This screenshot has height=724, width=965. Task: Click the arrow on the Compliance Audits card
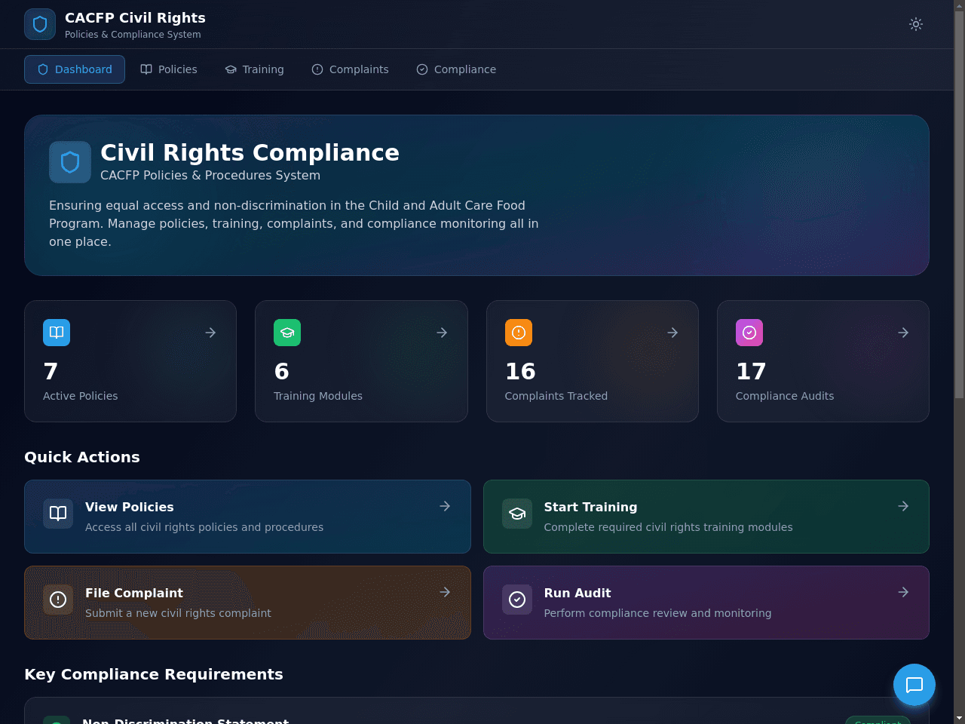[x=903, y=333]
